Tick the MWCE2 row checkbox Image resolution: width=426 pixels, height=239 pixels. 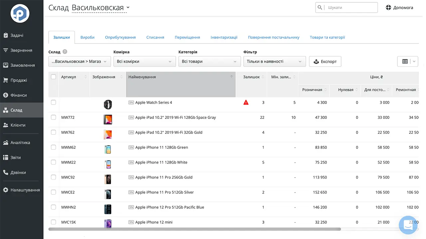(x=53, y=192)
